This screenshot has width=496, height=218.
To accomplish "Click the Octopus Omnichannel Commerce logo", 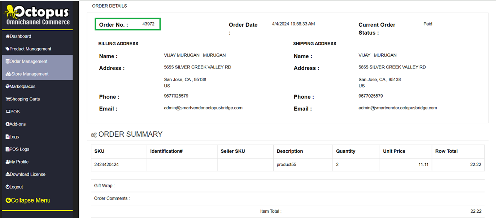I will tap(36, 15).
